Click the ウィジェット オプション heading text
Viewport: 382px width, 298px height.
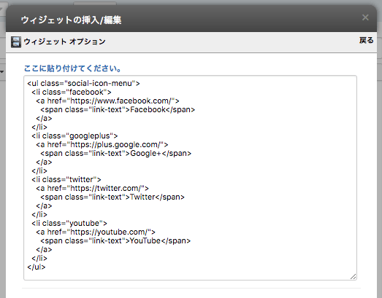(x=64, y=42)
